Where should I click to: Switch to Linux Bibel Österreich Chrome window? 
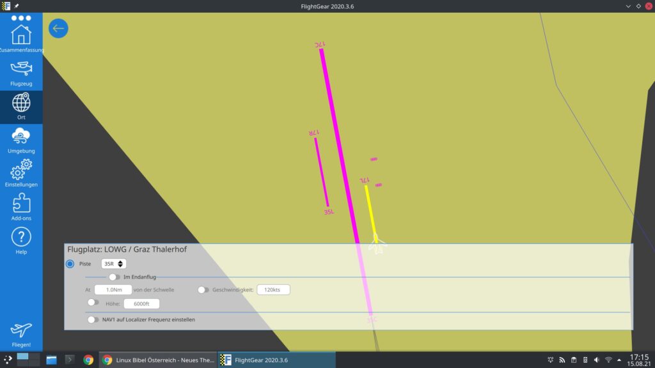pyautogui.click(x=159, y=360)
